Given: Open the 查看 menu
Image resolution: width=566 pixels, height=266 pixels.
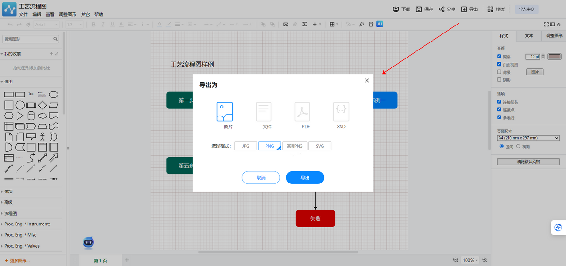Looking at the screenshot, I should tap(50, 14).
